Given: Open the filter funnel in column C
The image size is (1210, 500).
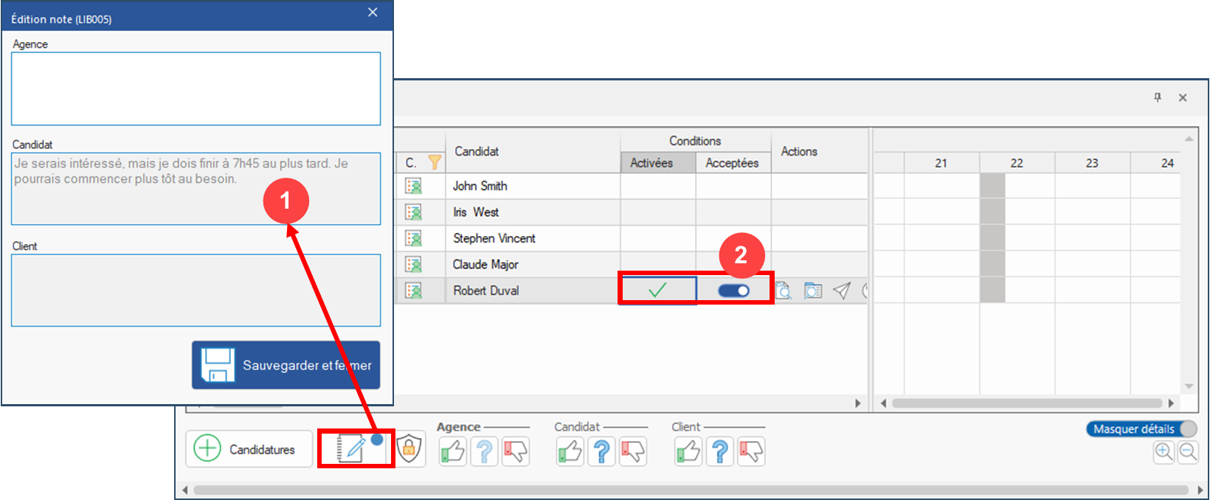Looking at the screenshot, I should pos(435,162).
